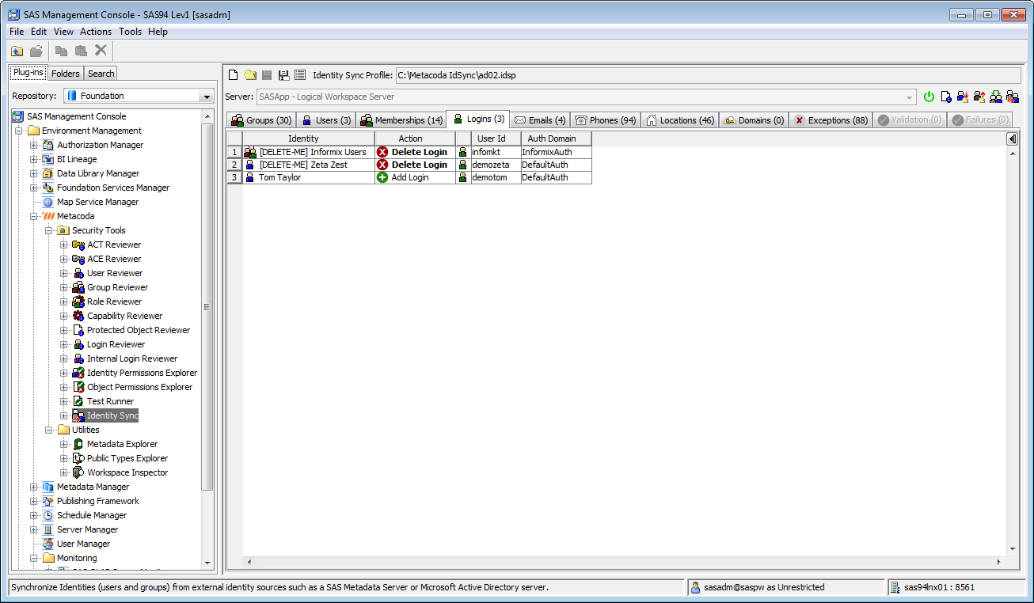Select row header number 3
This screenshot has height=603, width=1034.
pyautogui.click(x=234, y=177)
